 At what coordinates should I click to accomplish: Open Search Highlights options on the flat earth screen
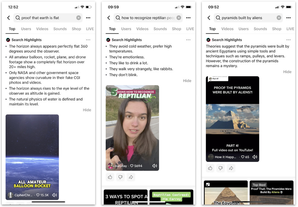tap(88, 40)
